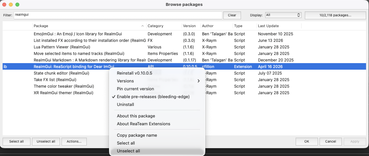The height and width of the screenshot is (156, 369).
Task: Sort by the Version column header
Action: (191, 26)
